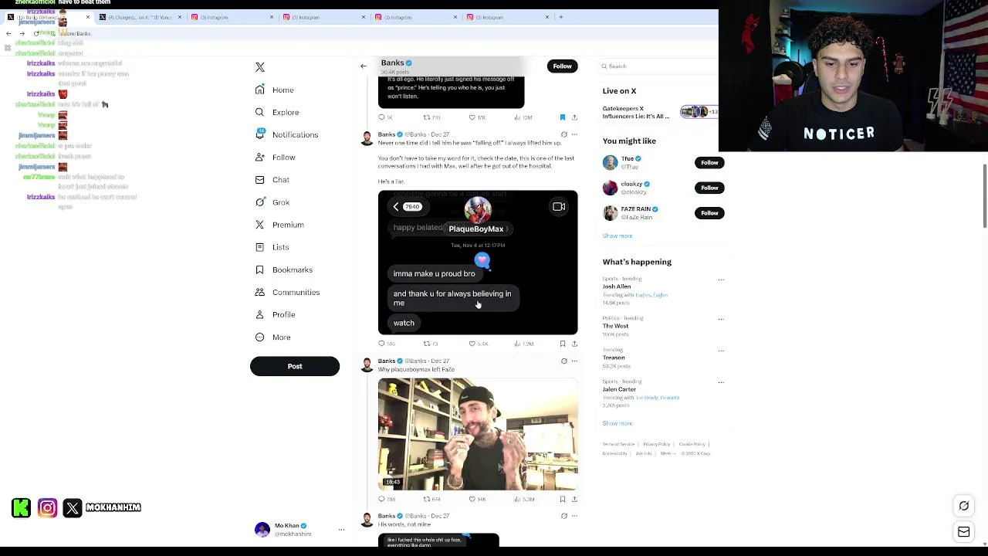Open more options on 'Why plaqueboymax left FaZe' tweet
Image resolution: width=988 pixels, height=556 pixels.
pyautogui.click(x=574, y=361)
